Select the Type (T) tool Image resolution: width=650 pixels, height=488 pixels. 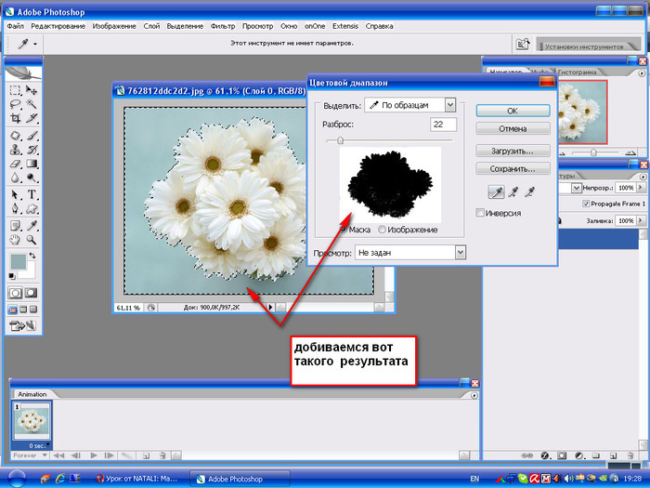pos(32,194)
